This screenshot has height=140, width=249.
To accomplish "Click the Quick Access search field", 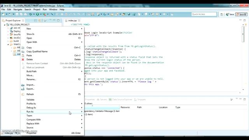I will pos(204,14).
